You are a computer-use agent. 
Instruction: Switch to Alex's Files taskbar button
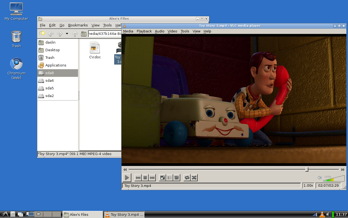click(x=83, y=214)
